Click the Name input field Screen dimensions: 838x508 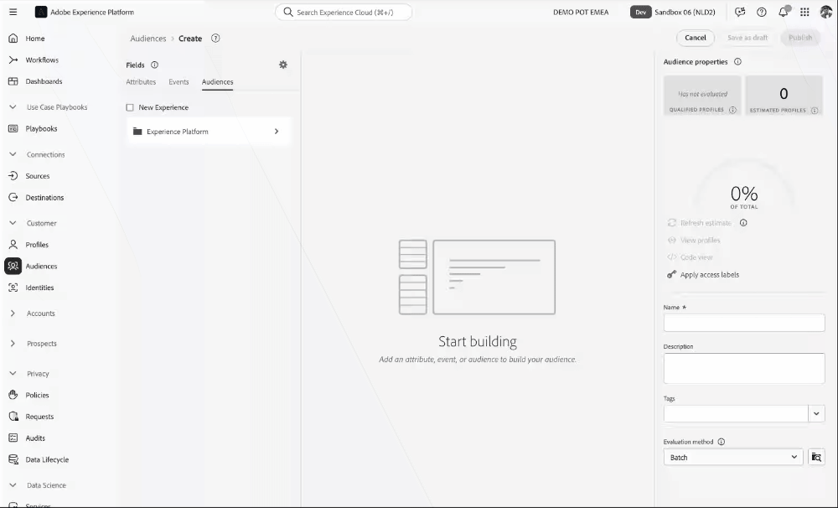(x=744, y=323)
